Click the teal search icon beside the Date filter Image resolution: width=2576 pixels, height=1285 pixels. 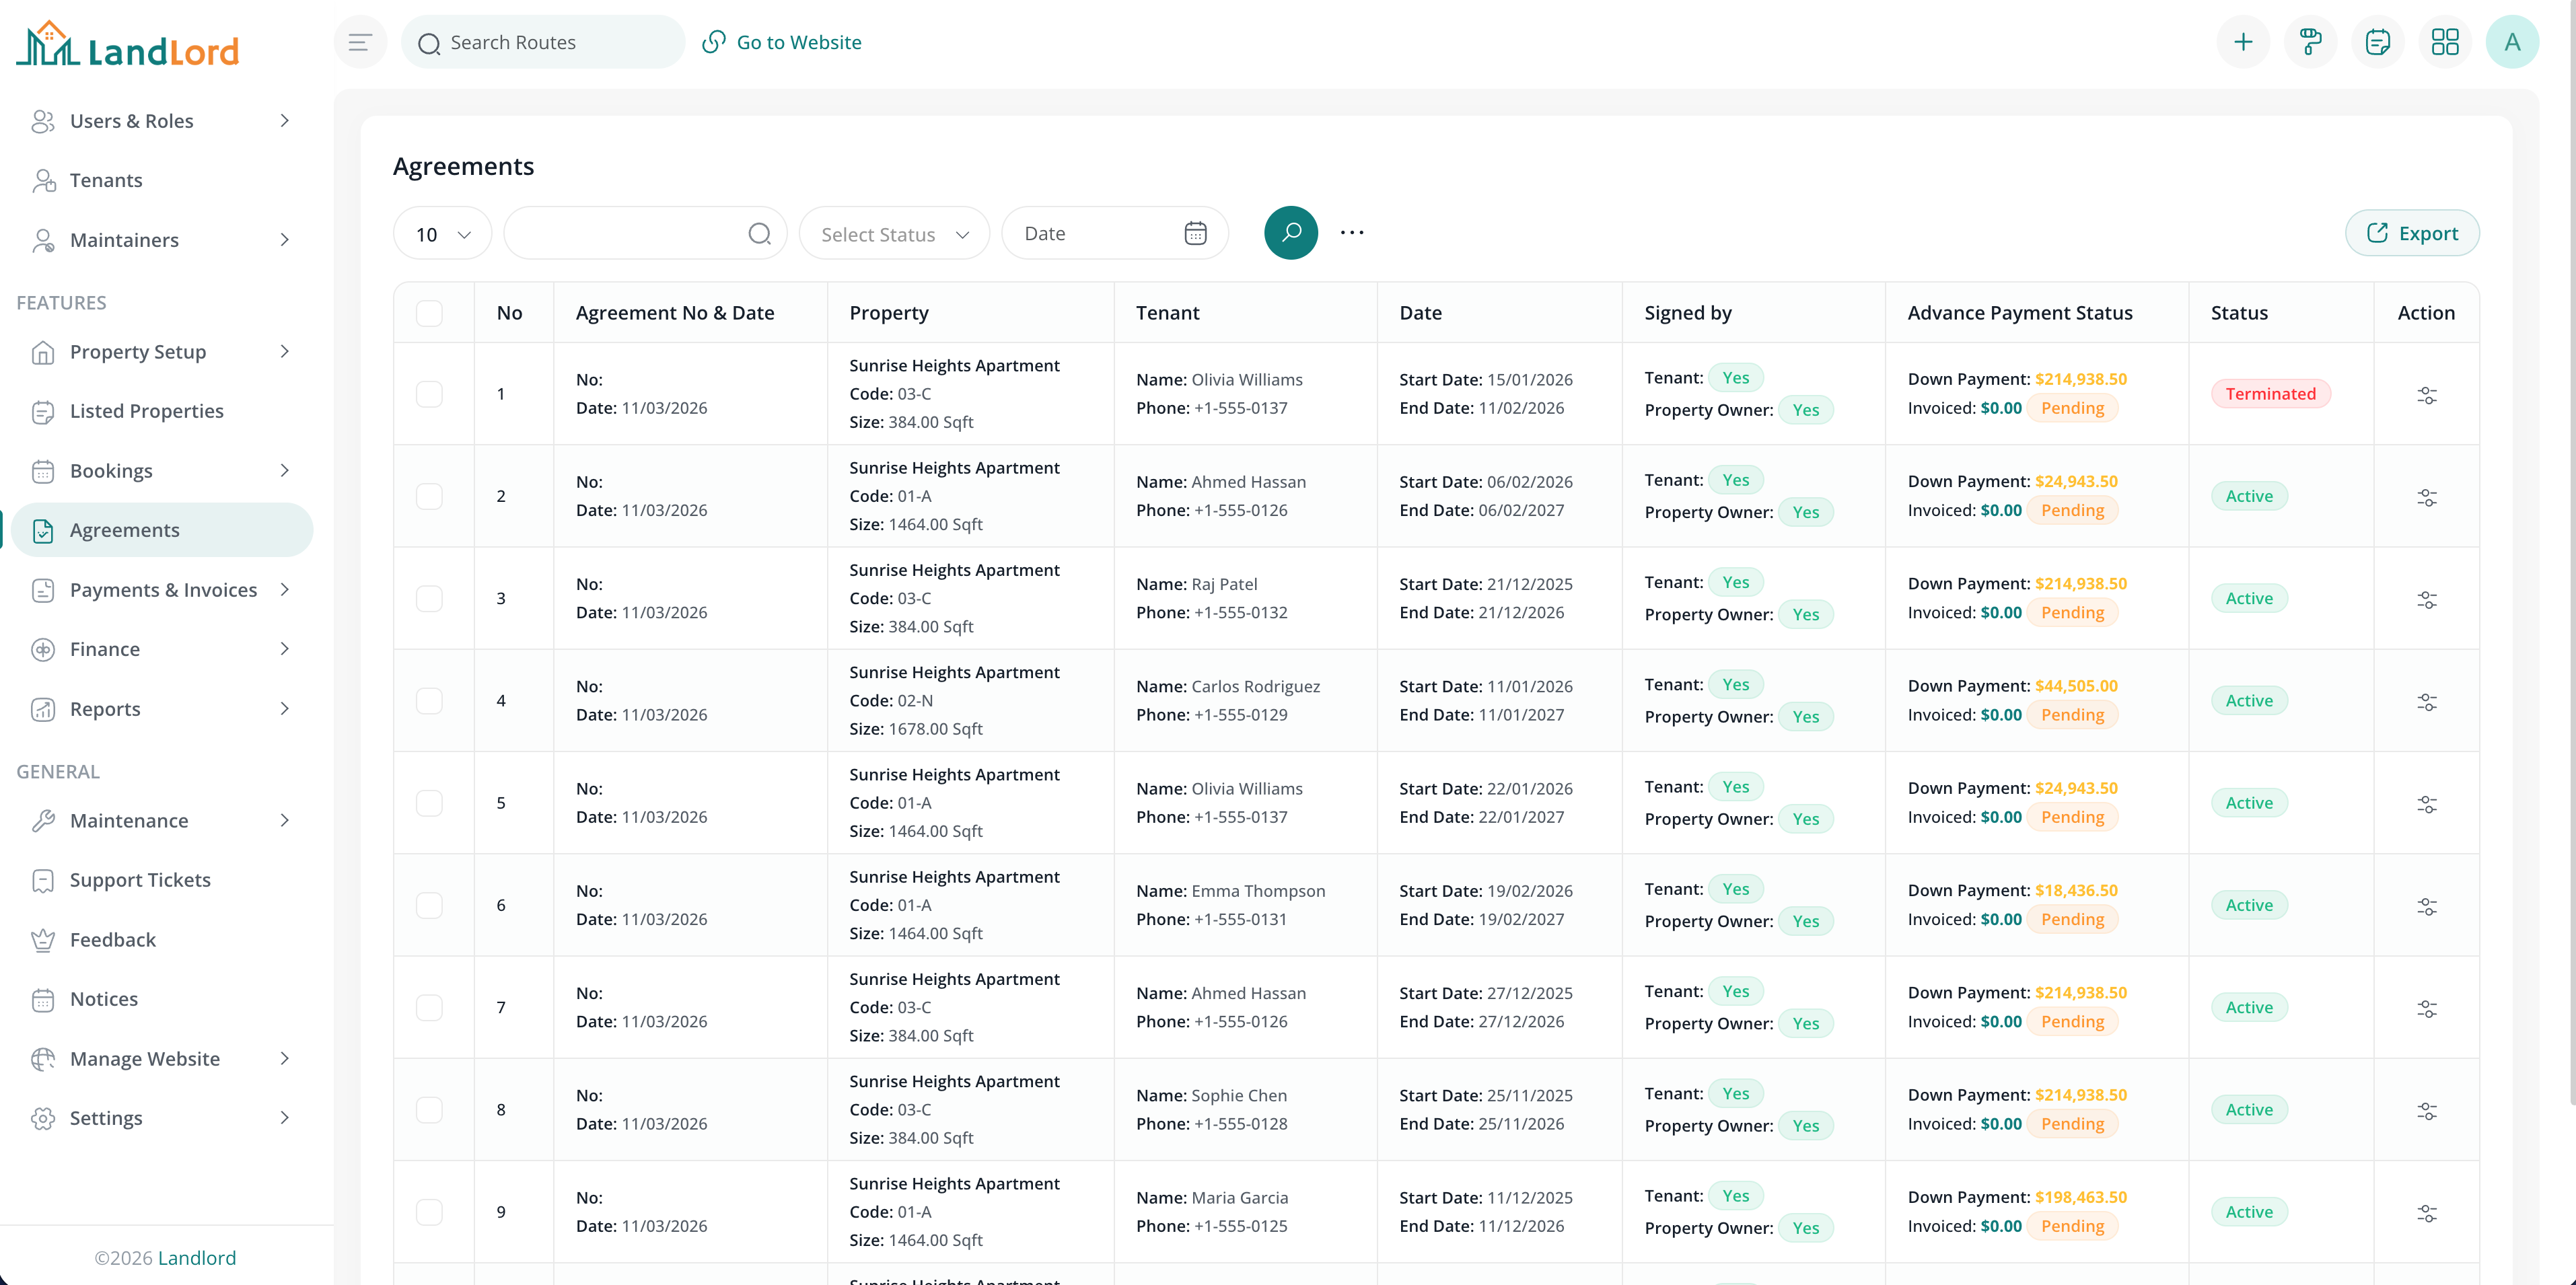click(1290, 232)
